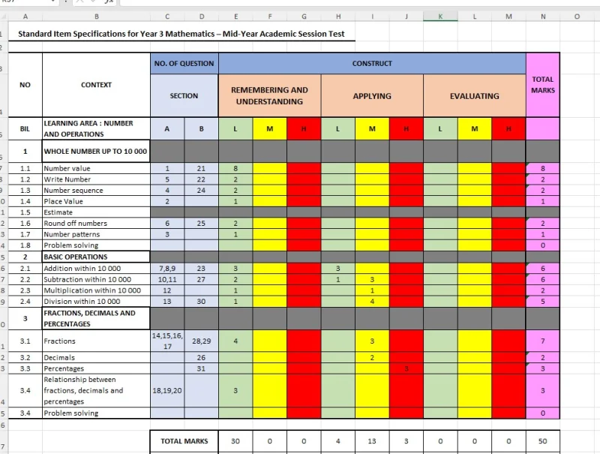Select the cell containing 14,15,16,17
The image size is (600, 454).
tap(166, 341)
